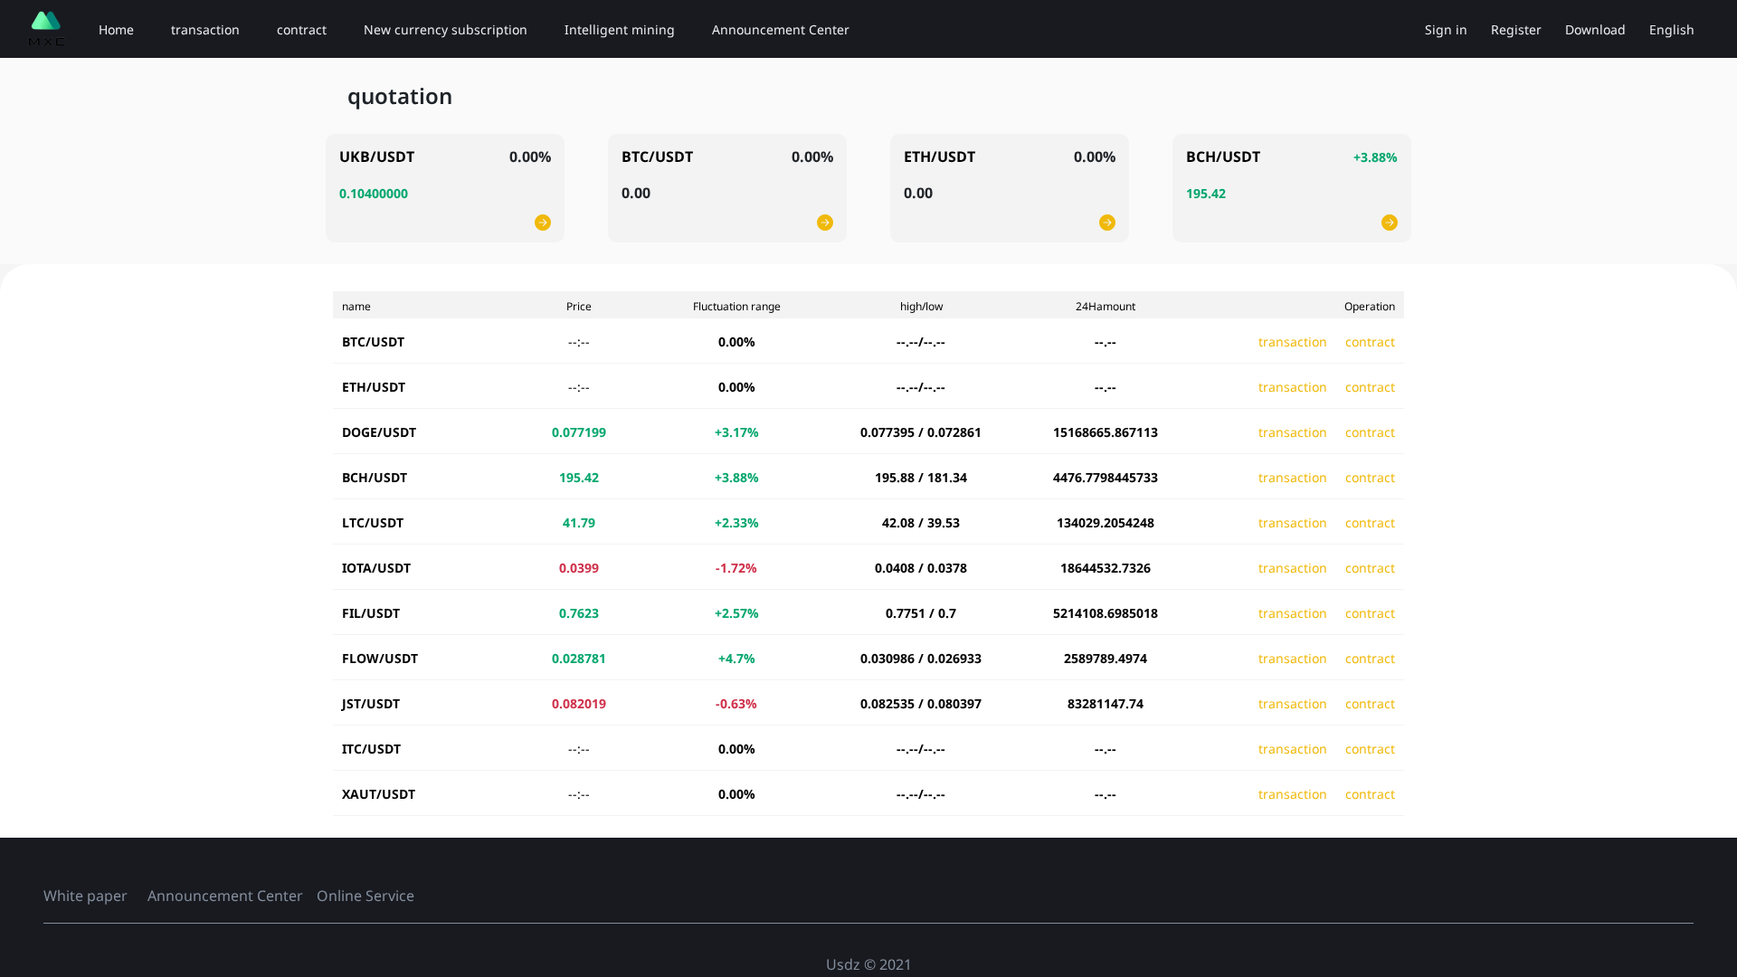Click contract link for FLOW/USDT row
The image size is (1737, 977).
pyautogui.click(x=1370, y=659)
